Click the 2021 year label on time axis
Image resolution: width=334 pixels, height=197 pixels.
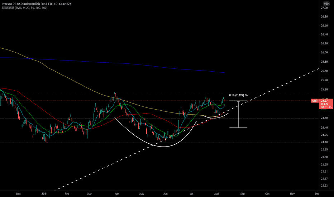click(x=44, y=194)
